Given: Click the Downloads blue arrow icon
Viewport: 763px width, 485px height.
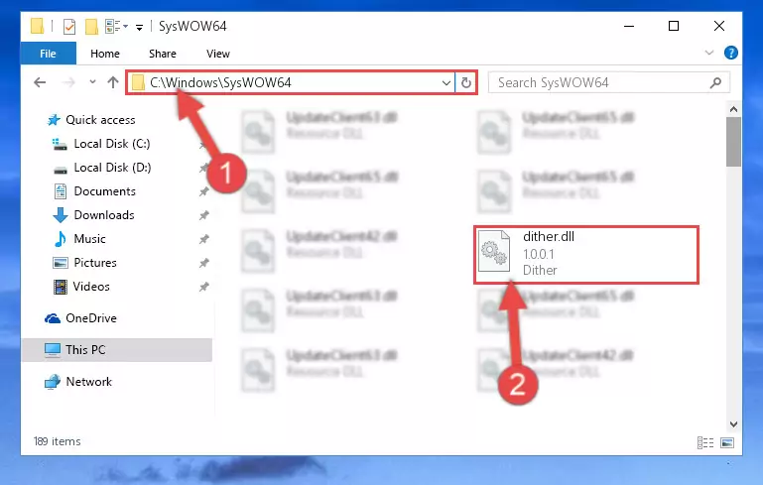Looking at the screenshot, I should 60,215.
